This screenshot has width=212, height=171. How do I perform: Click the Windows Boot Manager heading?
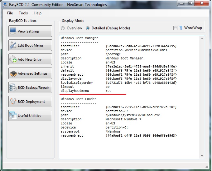[79, 38]
